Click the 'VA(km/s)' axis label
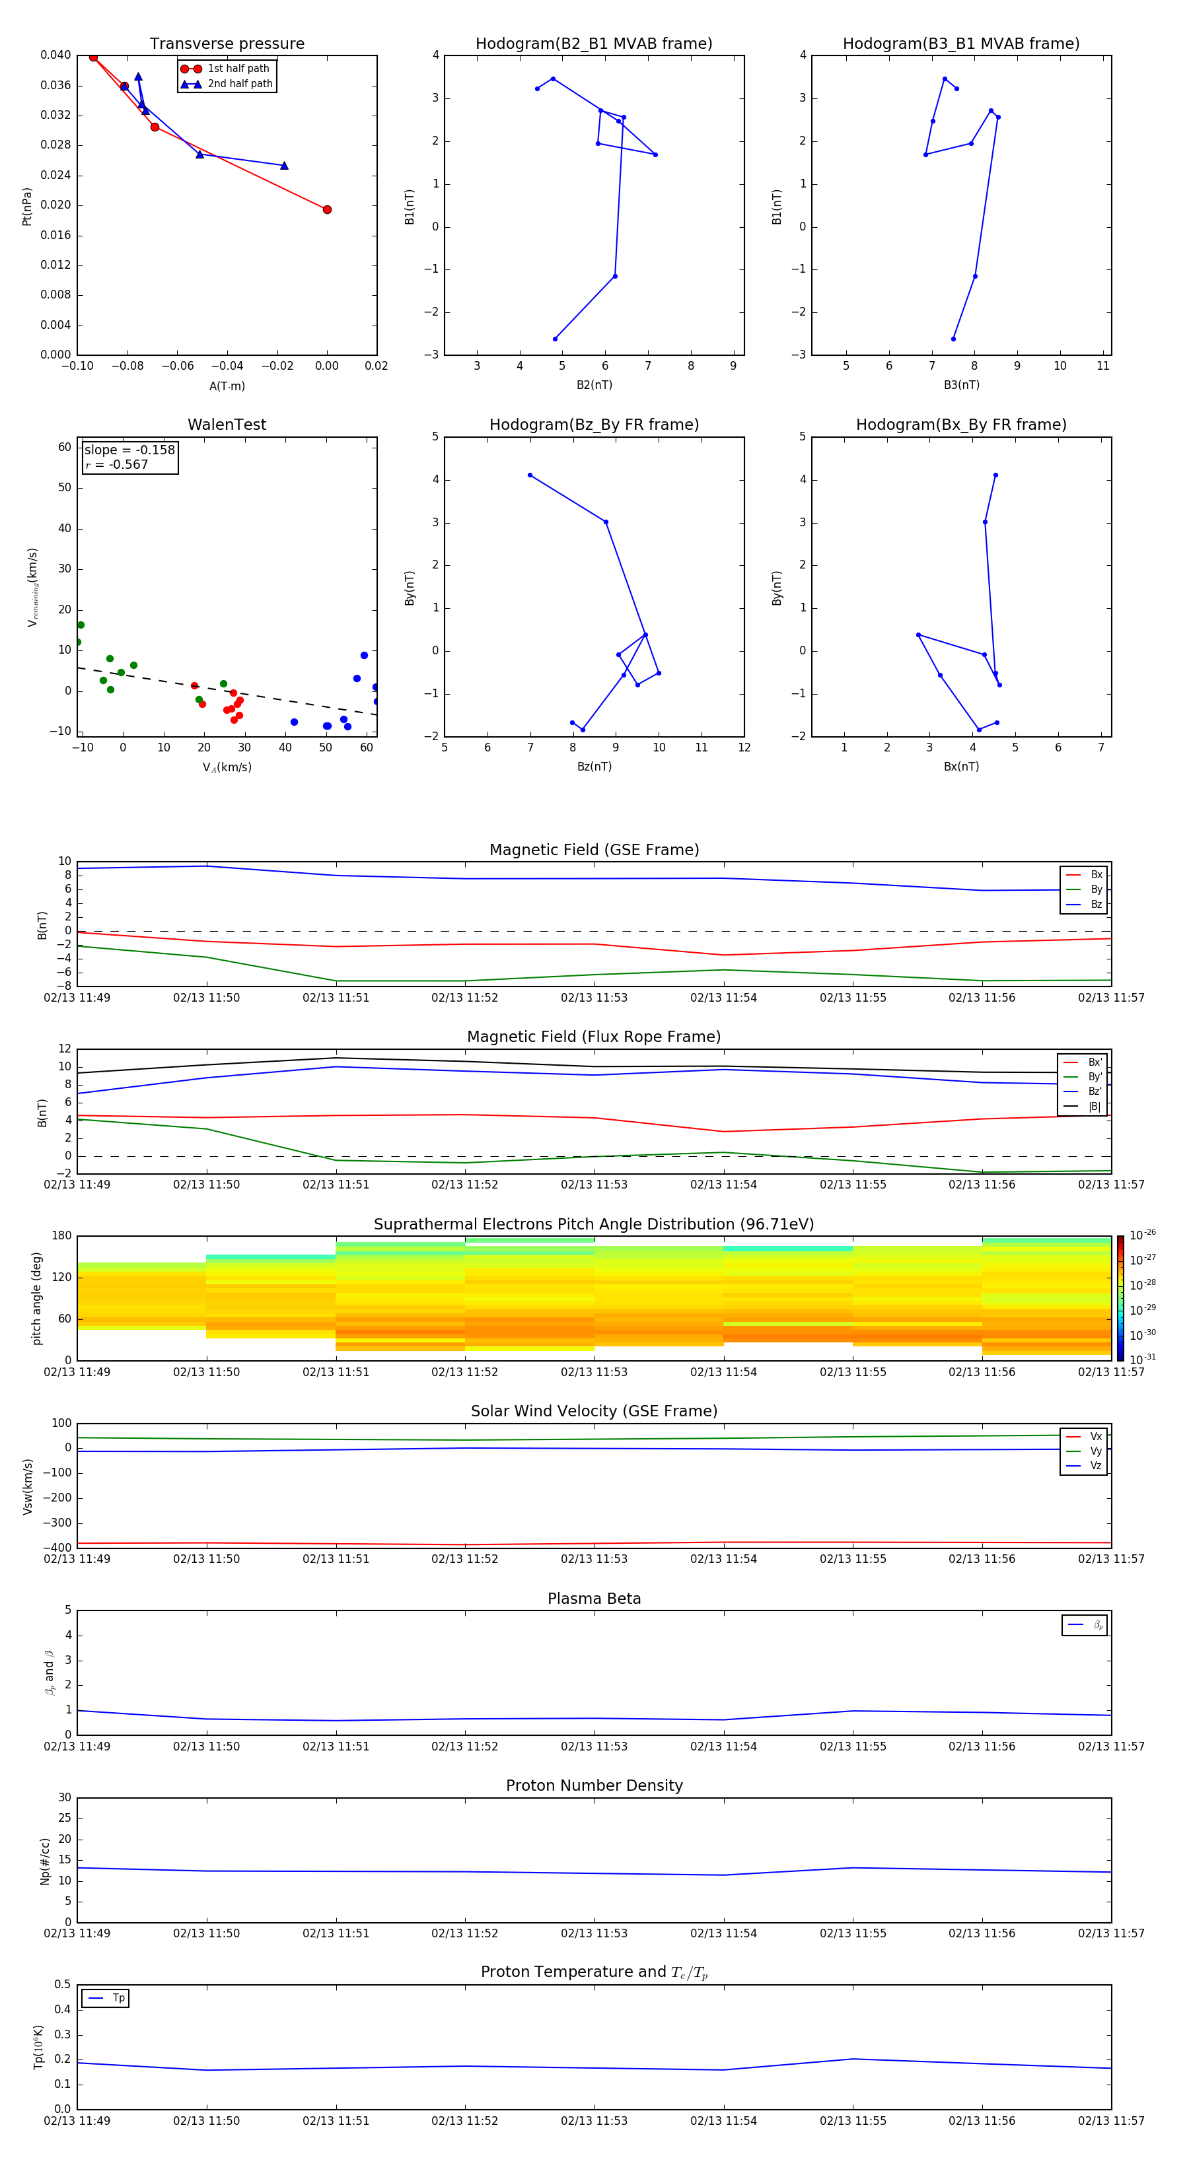Image resolution: width=1189 pixels, height=2179 pixels. pyautogui.click(x=227, y=767)
